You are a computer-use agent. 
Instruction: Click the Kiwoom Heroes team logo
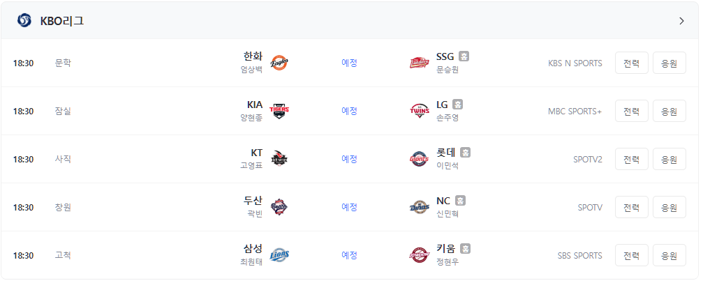coord(419,255)
